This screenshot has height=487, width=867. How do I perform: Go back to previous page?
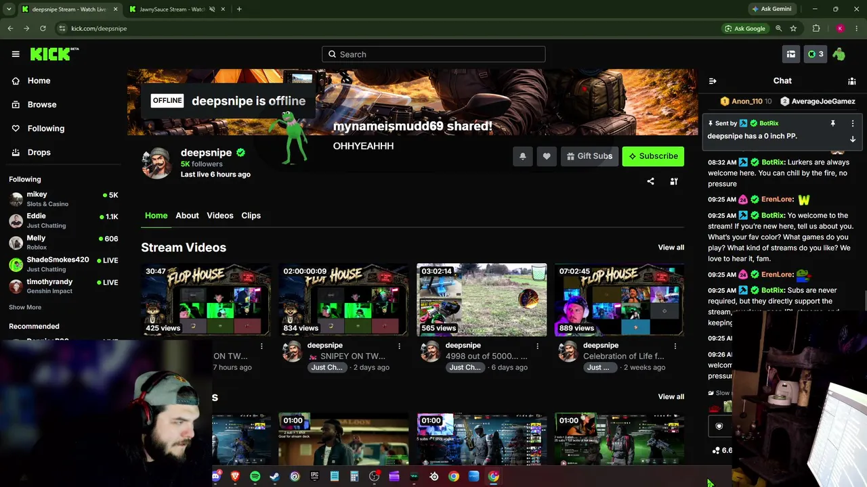pyautogui.click(x=10, y=28)
